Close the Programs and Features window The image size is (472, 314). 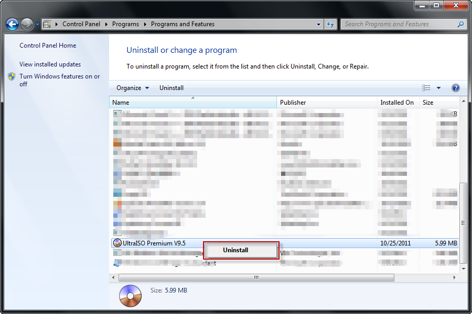coord(456,5)
